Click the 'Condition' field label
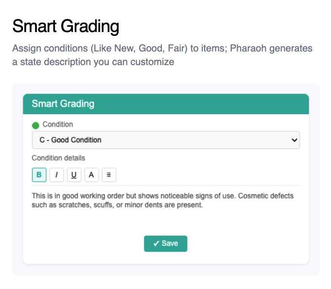This screenshot has height=289, width=331. 58,124
